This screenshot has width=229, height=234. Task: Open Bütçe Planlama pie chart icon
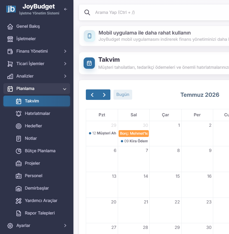click(x=19, y=151)
